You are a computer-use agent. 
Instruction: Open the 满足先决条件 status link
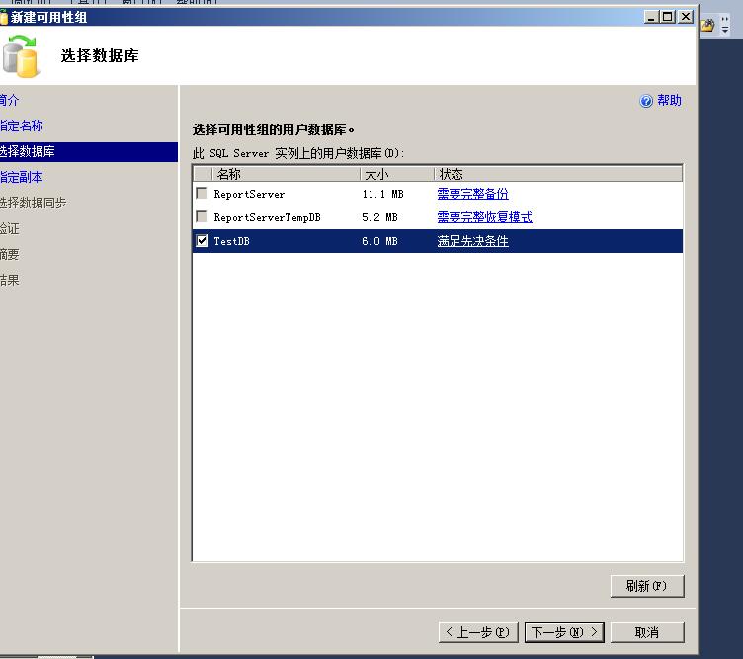[472, 241]
